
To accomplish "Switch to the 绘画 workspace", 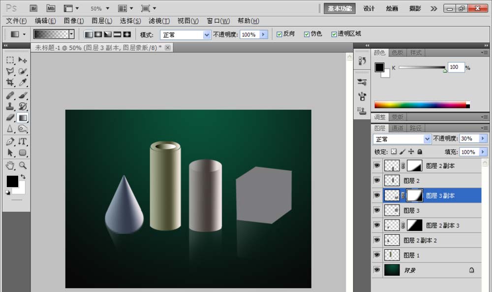I will (392, 8).
